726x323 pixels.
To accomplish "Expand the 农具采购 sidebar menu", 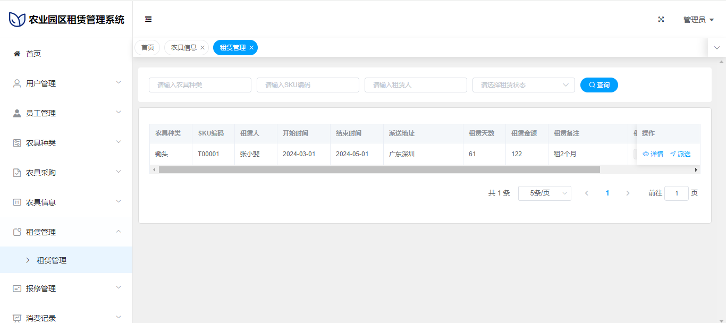I will 66,173.
